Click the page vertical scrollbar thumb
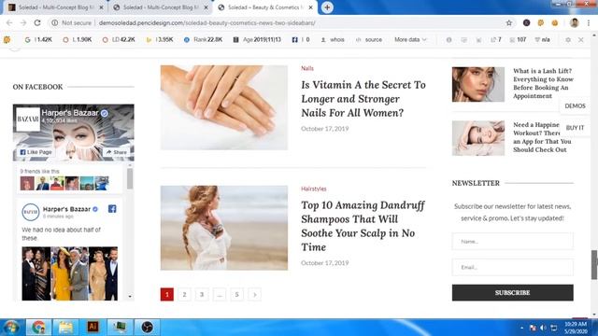Image resolution: width=598 pixels, height=336 pixels. [594, 265]
